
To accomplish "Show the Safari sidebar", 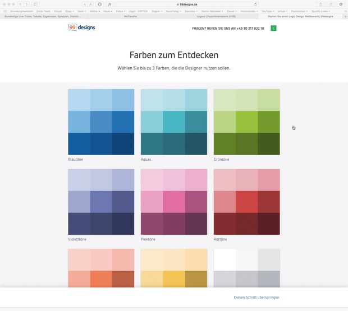I will click(x=35, y=4).
